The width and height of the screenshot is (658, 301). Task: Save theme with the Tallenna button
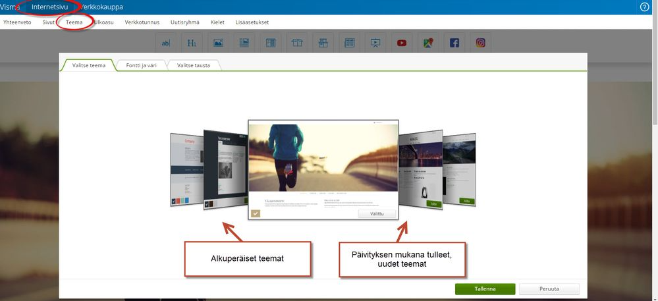(485, 289)
